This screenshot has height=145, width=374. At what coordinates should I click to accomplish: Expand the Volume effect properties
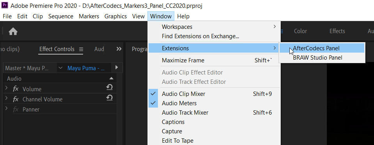6,88
